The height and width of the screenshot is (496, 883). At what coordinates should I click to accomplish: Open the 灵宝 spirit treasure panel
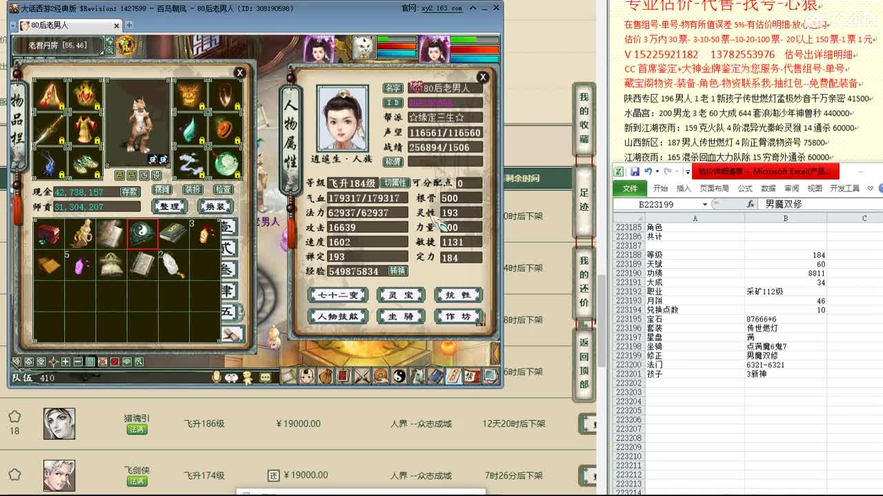click(x=400, y=295)
